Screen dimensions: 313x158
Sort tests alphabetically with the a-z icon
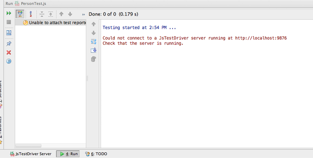(x=31, y=14)
